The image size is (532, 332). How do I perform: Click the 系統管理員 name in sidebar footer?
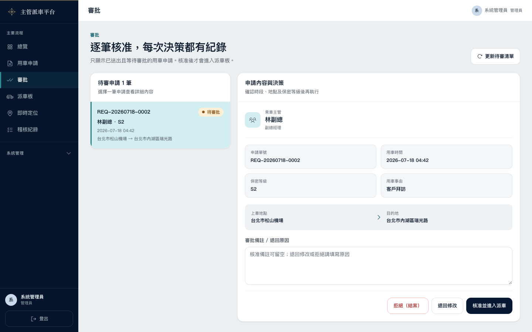[x=32, y=297]
